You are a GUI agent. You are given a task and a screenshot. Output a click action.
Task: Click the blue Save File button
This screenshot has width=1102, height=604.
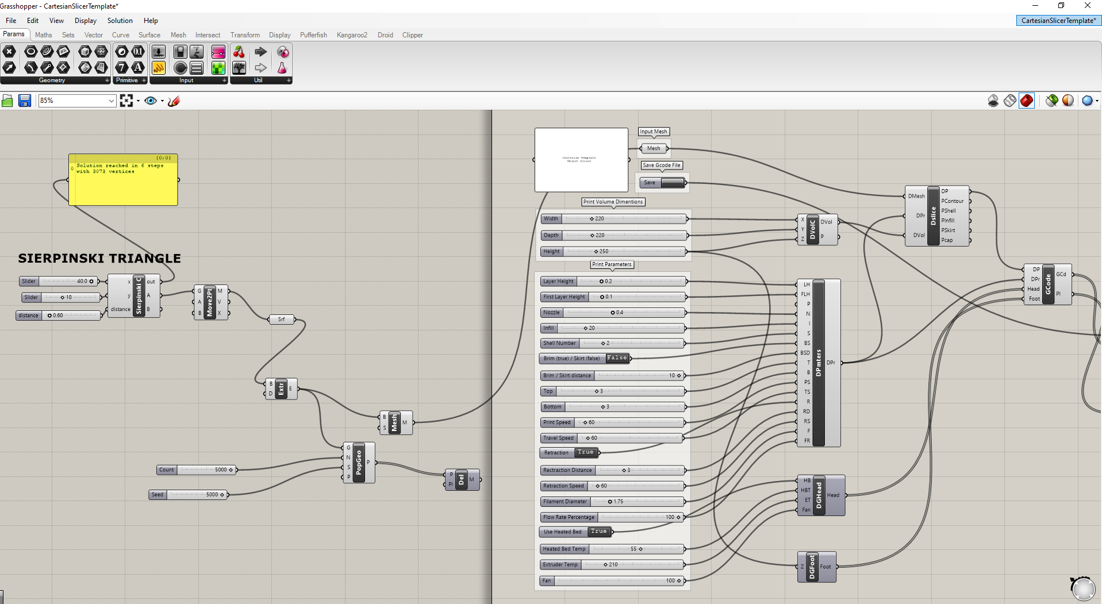(24, 101)
